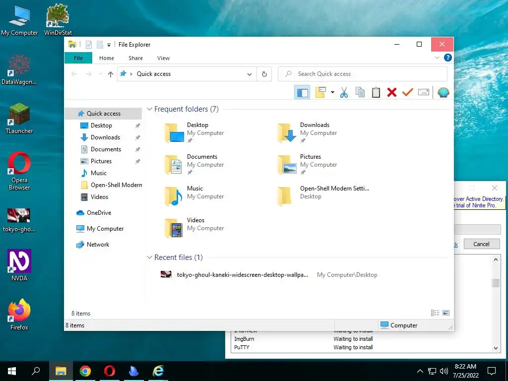Click the New Folder icon in the title bar
The width and height of the screenshot is (508, 381).
tap(100, 45)
